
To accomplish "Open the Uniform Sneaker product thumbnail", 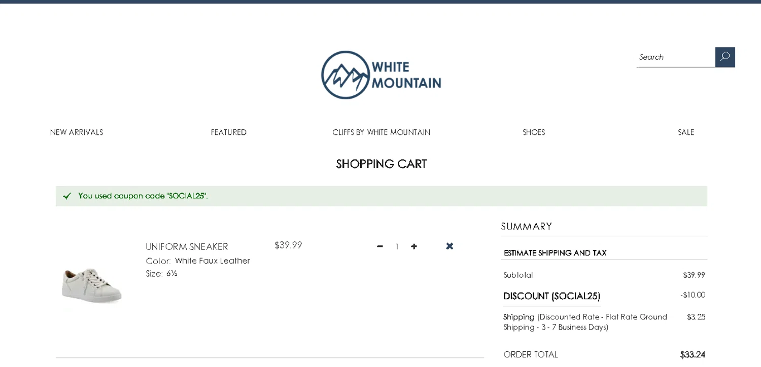I will tap(92, 285).
